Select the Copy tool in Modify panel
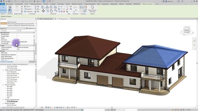 [47, 11]
